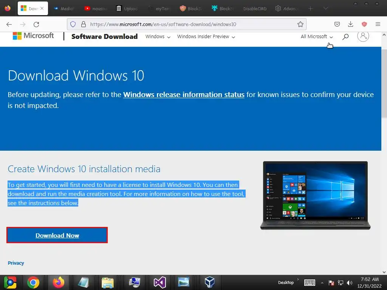This screenshot has height=290, width=387.
Task: Open tracking protection shield in address bar
Action: 73,24
